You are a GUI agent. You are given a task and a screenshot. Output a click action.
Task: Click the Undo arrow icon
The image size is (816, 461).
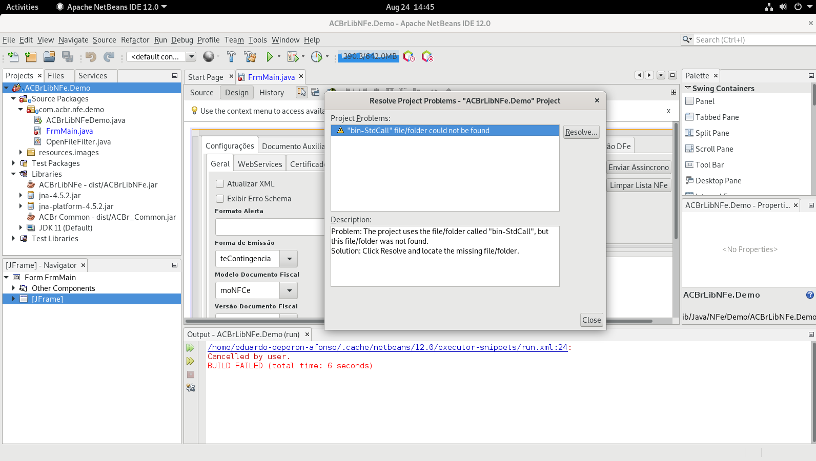(x=91, y=57)
